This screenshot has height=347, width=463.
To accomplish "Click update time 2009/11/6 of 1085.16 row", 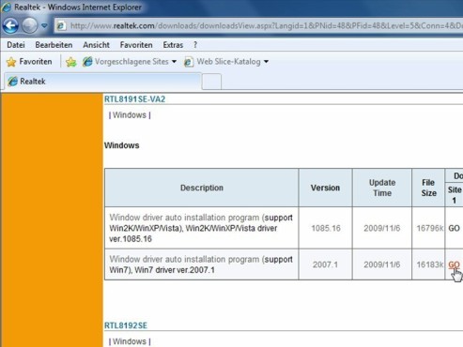I will [382, 228].
